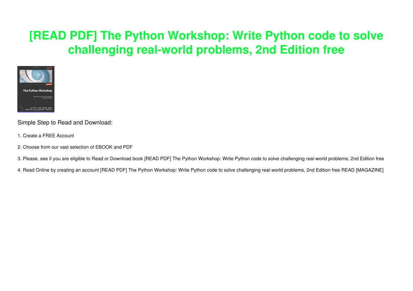The height and width of the screenshot is (291, 413).
Task: Click the author names on the cover
Action: (x=39, y=109)
